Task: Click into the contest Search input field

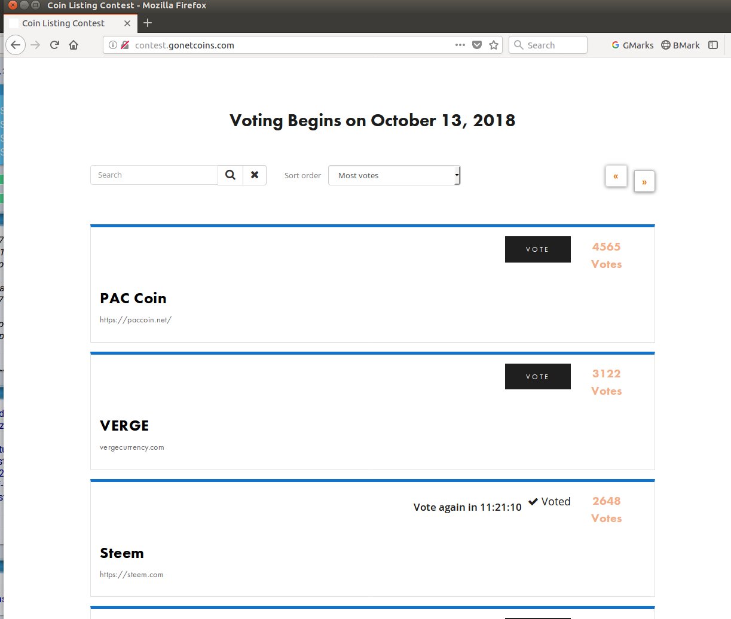Action: click(x=154, y=175)
